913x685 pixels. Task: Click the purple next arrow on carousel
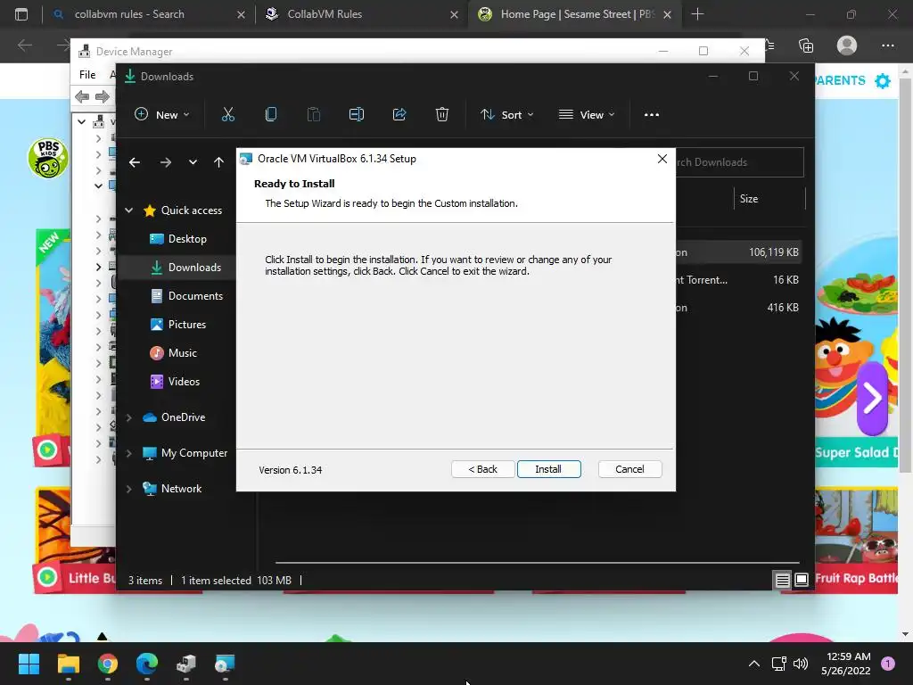[x=872, y=399]
